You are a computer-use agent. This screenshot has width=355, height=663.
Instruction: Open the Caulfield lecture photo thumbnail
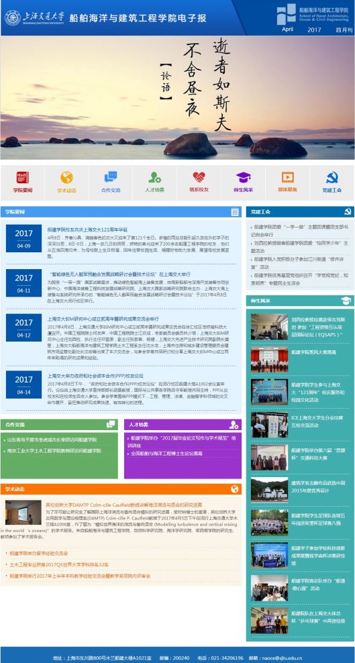pyautogui.click(x=23, y=513)
